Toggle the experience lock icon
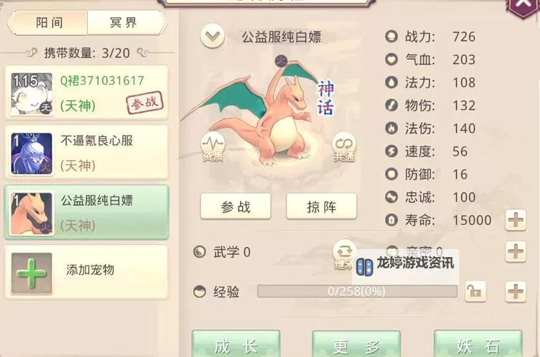The image size is (540, 357). pos(475,291)
